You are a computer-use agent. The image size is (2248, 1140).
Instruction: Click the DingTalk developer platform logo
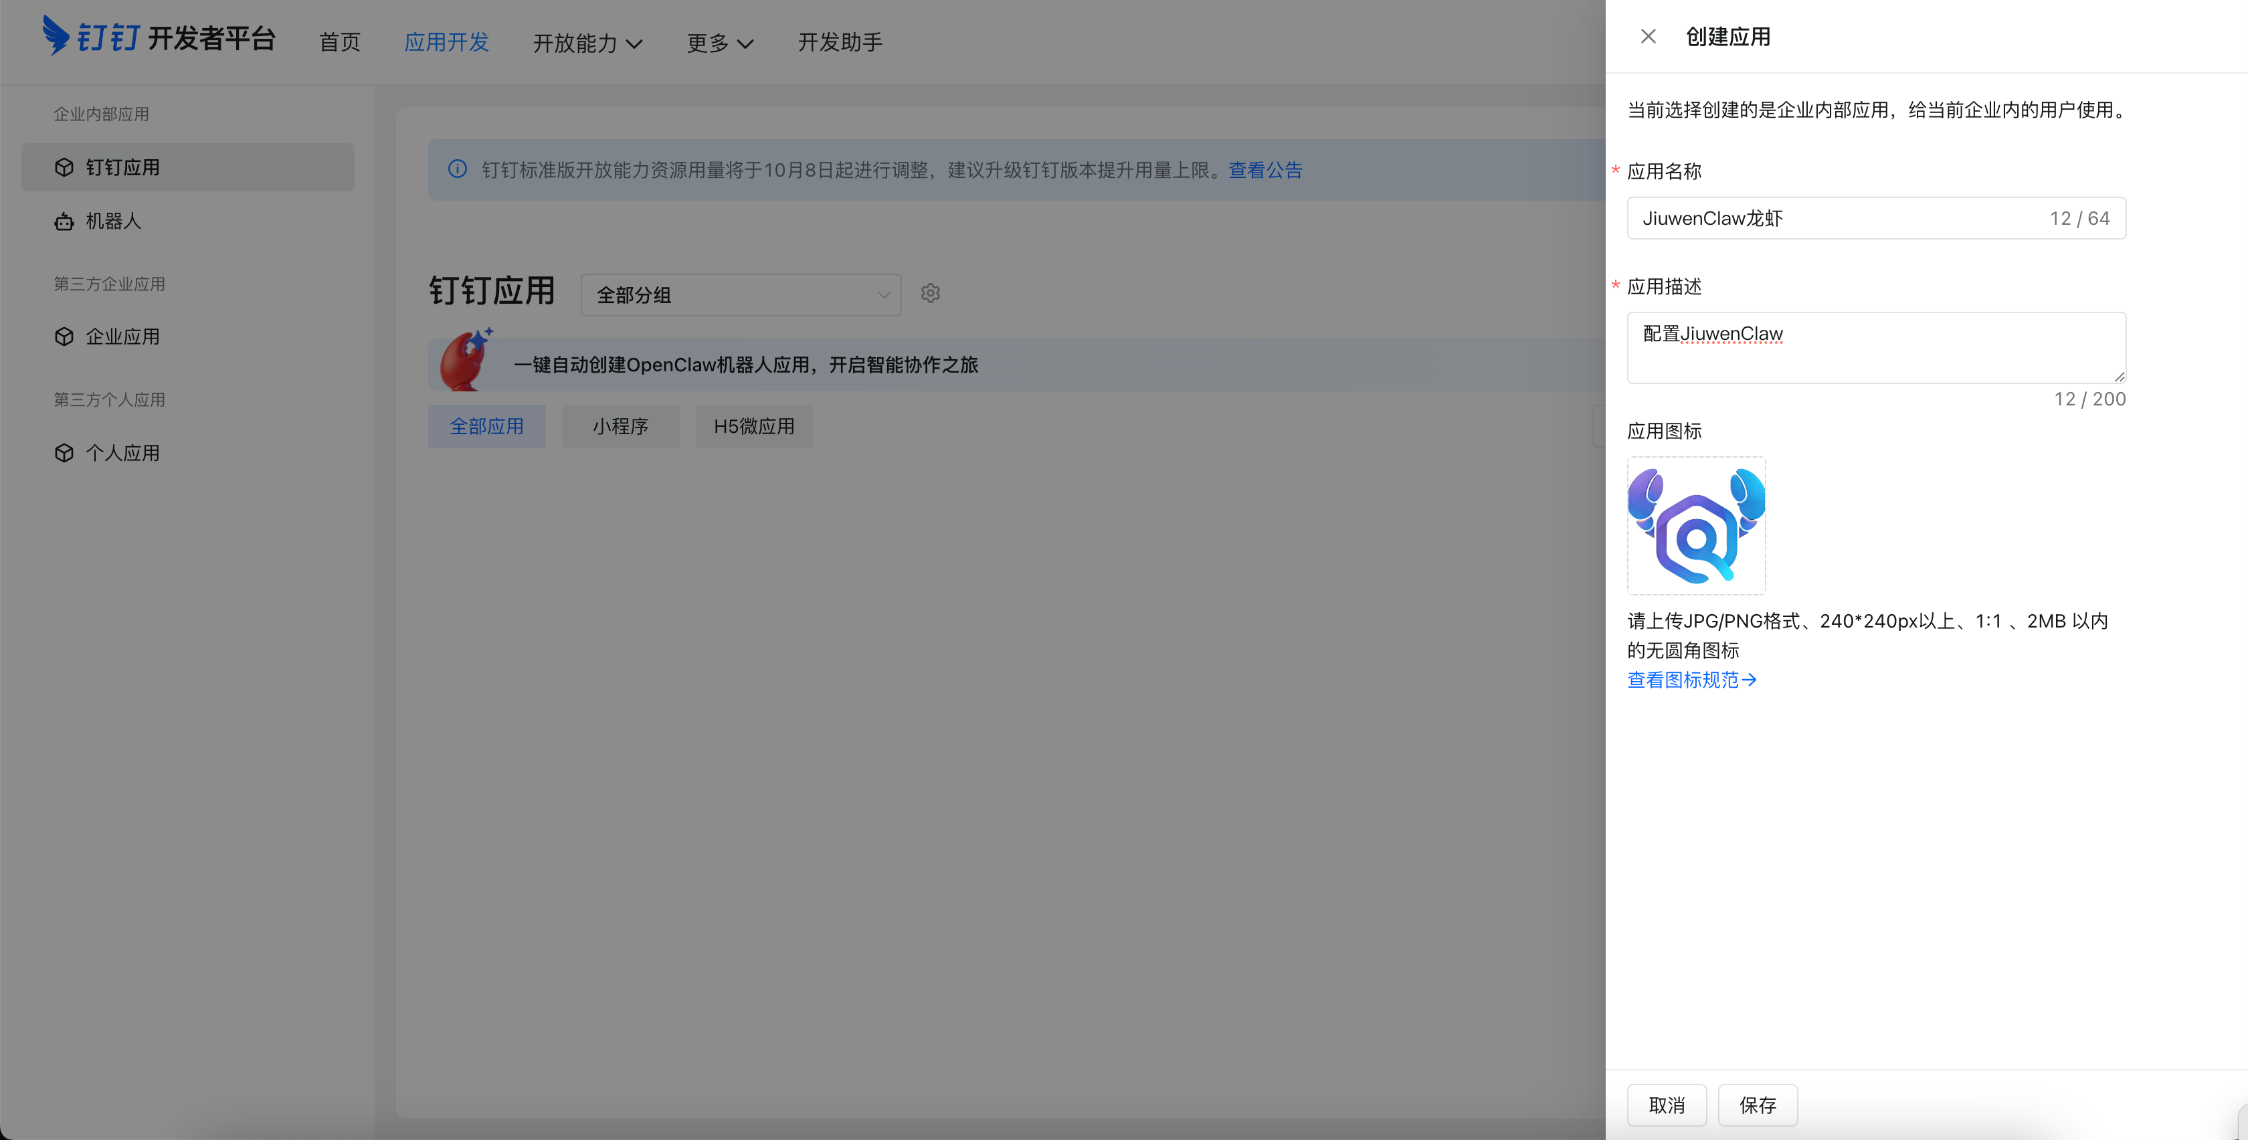(159, 37)
